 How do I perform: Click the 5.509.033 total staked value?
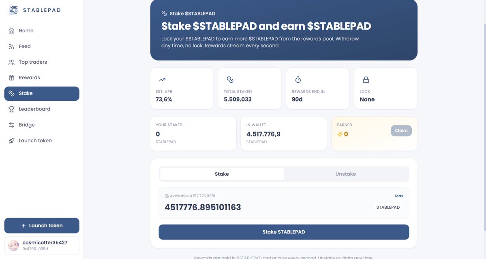[238, 99]
